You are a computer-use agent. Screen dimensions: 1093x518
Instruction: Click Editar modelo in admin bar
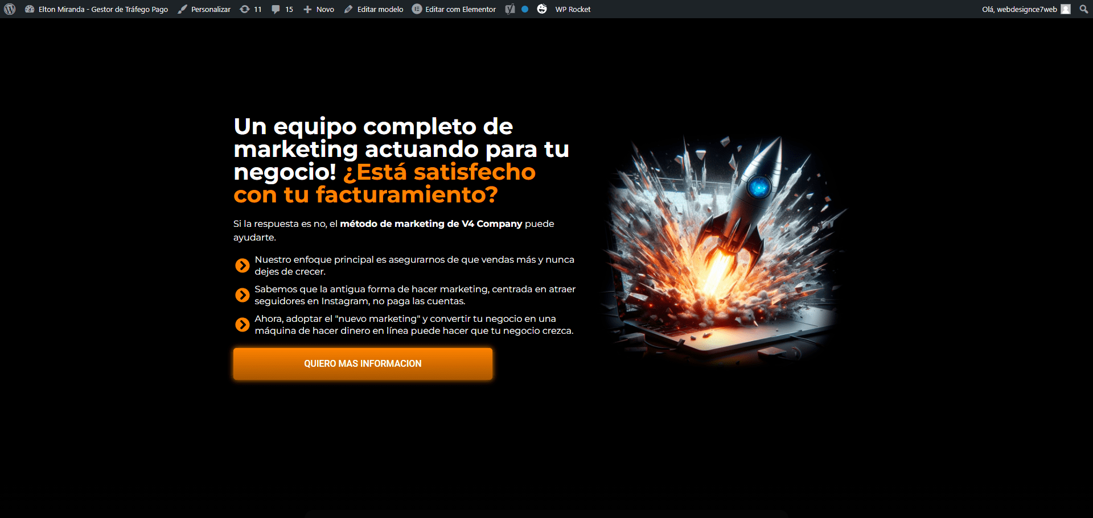pyautogui.click(x=373, y=9)
